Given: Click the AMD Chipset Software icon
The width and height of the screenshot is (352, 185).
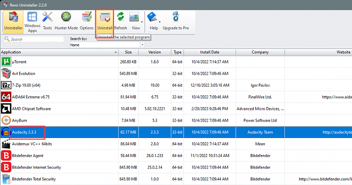Looking at the screenshot, I should 6,108.
